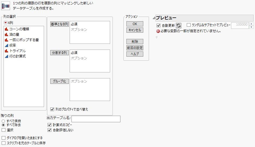Click the 削除 button
The image size is (255, 147).
pyautogui.click(x=135, y=41)
